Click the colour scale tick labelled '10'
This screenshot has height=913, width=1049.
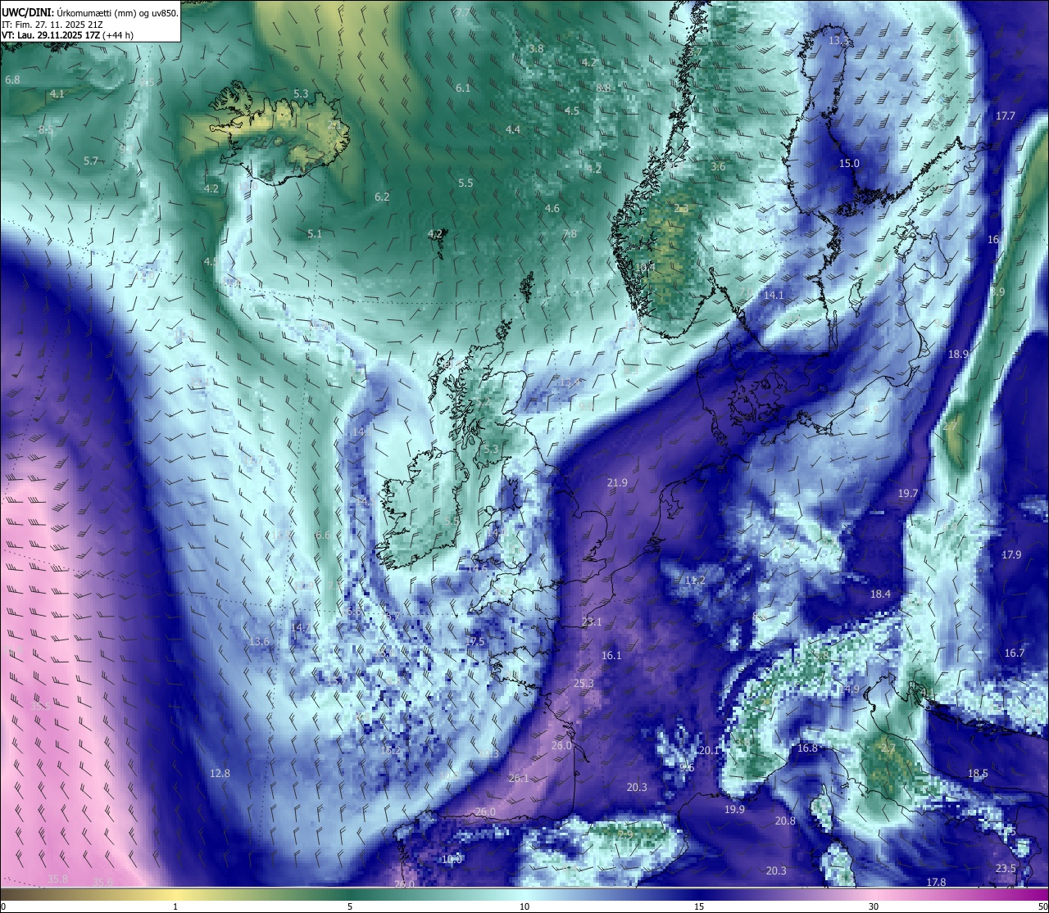click(524, 906)
